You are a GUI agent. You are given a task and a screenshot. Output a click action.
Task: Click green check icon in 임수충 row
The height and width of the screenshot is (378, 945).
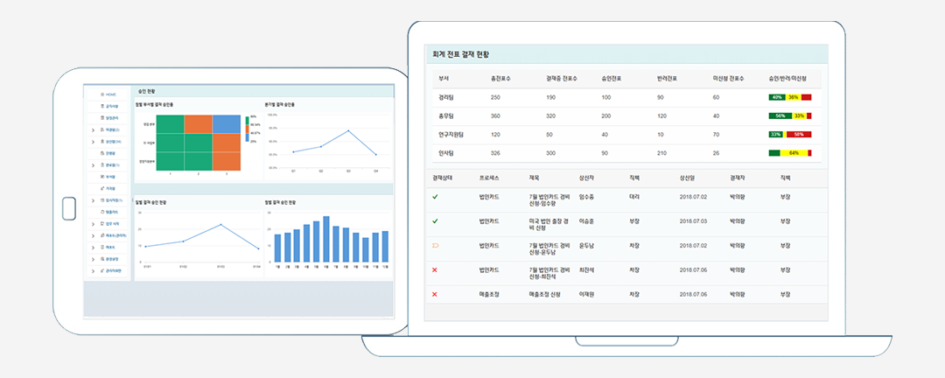click(435, 197)
